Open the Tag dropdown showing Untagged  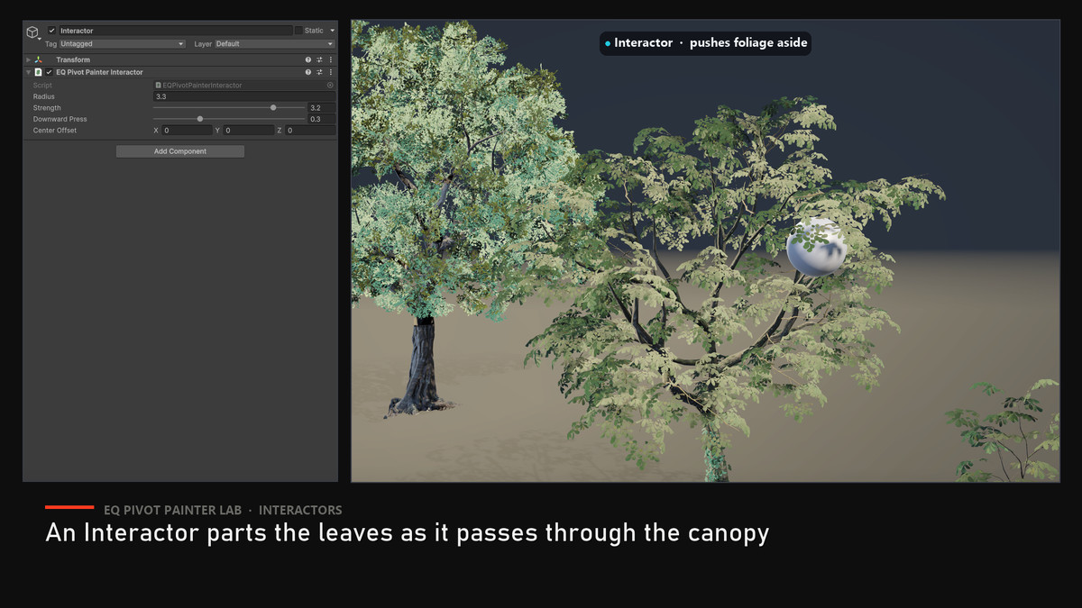coord(122,44)
